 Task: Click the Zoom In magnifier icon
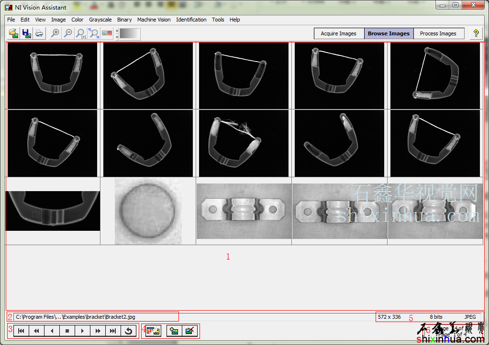coord(56,33)
